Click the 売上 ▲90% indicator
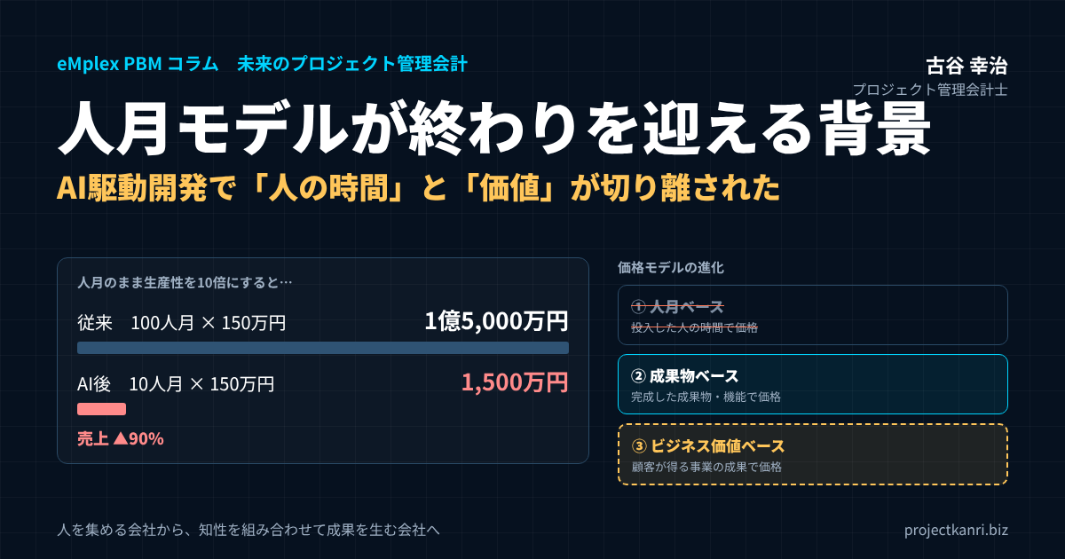 pyautogui.click(x=121, y=438)
